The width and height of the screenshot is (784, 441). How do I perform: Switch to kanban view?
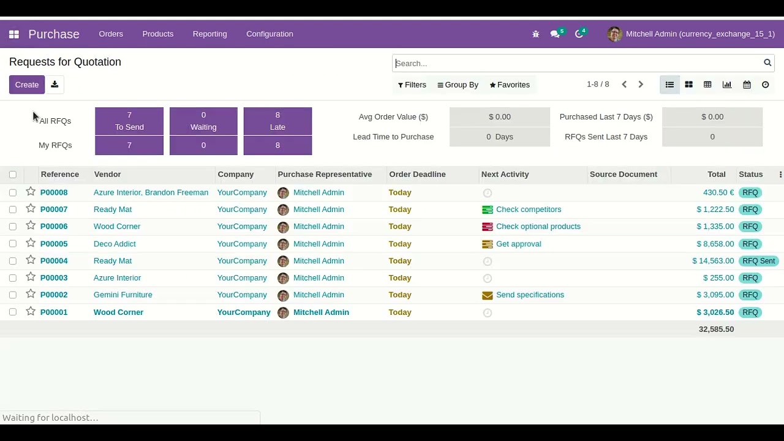(x=688, y=85)
